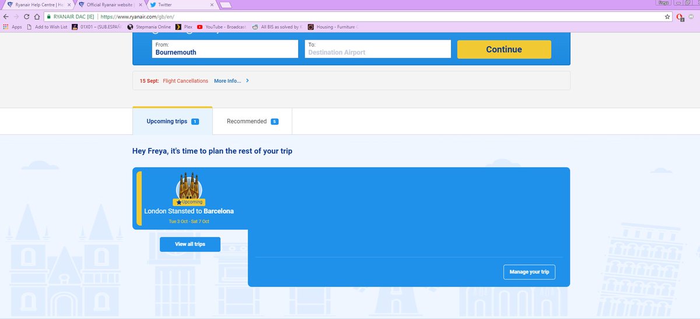700x319 pixels.
Task: Click the Sagrada Familia trip thumbnail
Action: [x=188, y=186]
